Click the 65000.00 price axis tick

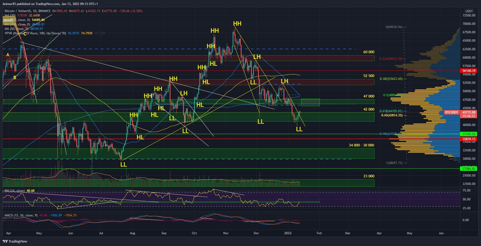pyautogui.click(x=469, y=41)
